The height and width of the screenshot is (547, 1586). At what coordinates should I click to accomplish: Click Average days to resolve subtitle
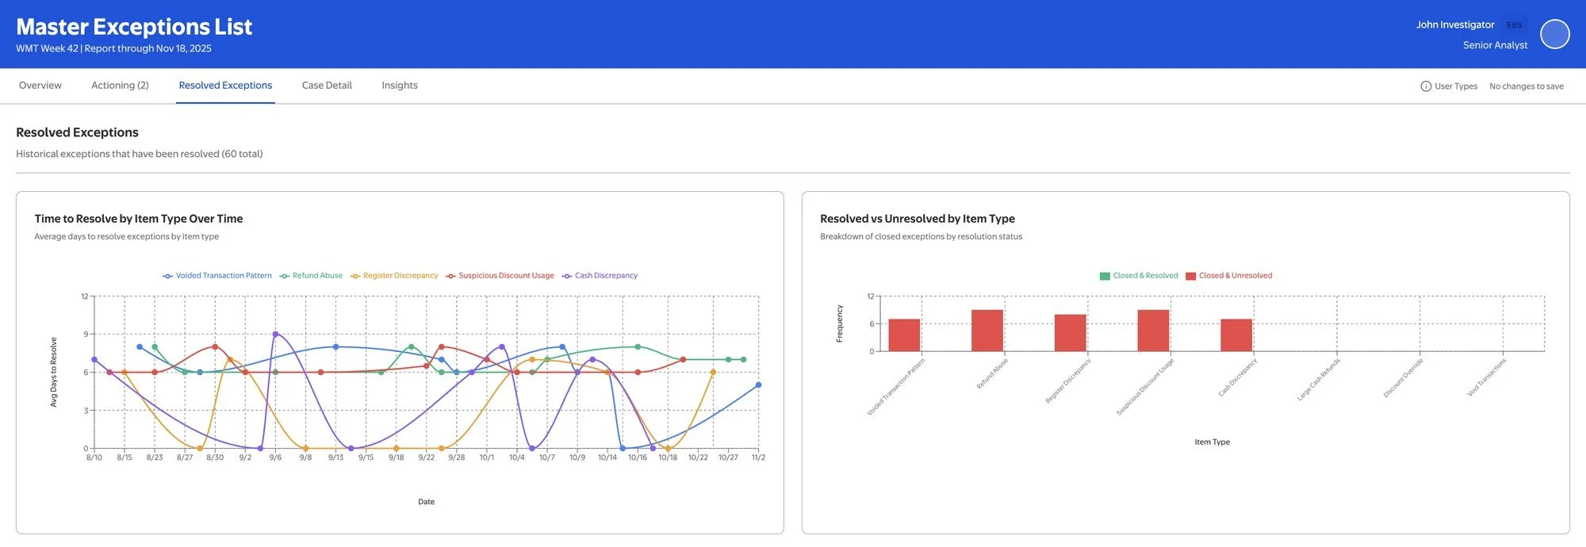coord(127,236)
